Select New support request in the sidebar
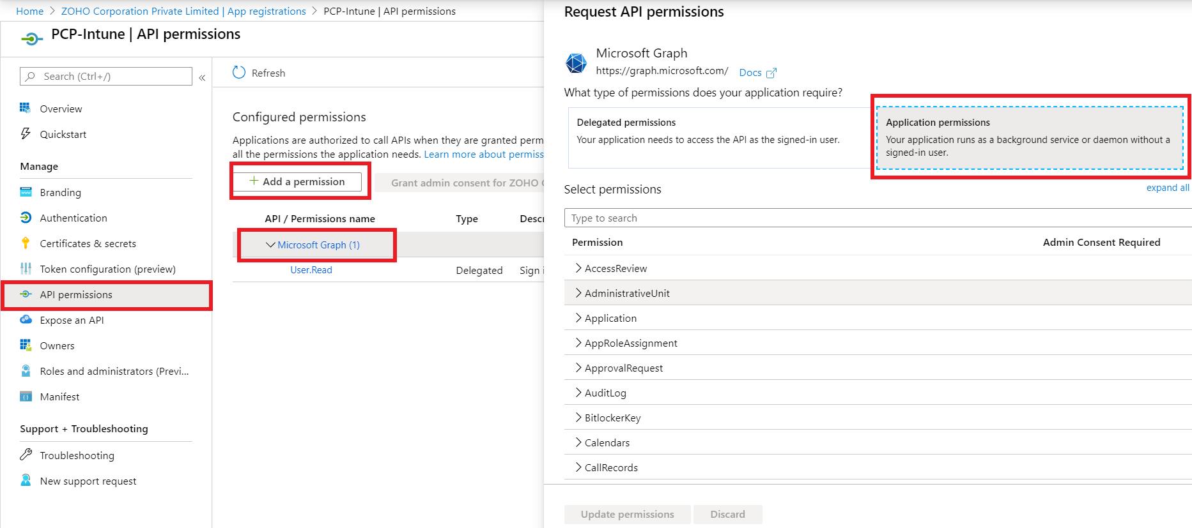This screenshot has height=528, width=1192. 88,481
